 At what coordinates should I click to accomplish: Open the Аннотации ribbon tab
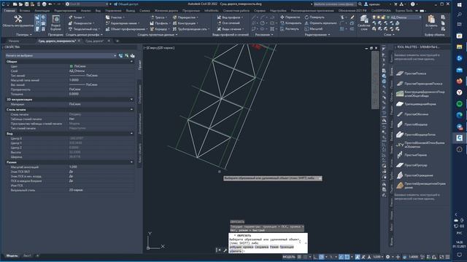click(x=42, y=10)
